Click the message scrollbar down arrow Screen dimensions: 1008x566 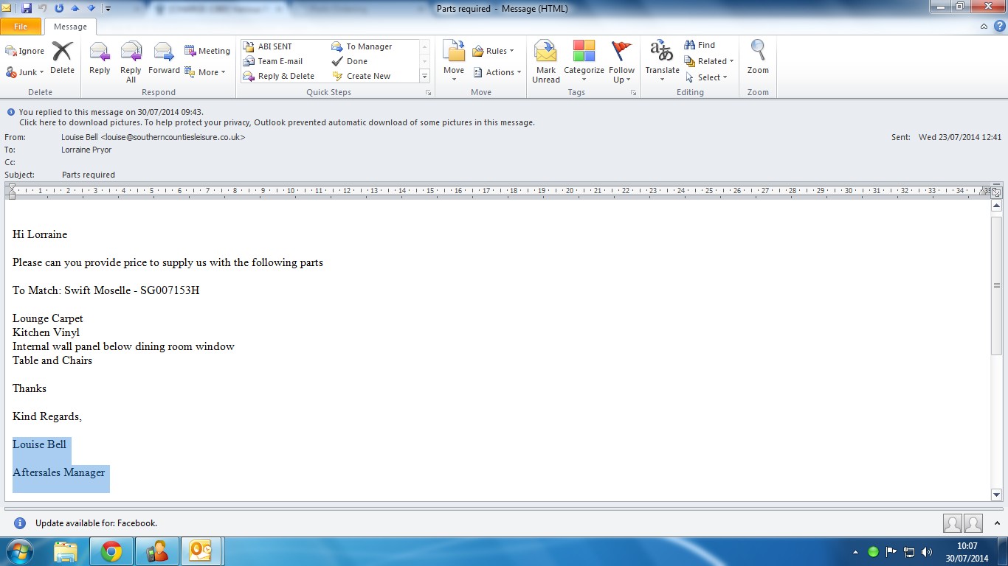(x=996, y=495)
